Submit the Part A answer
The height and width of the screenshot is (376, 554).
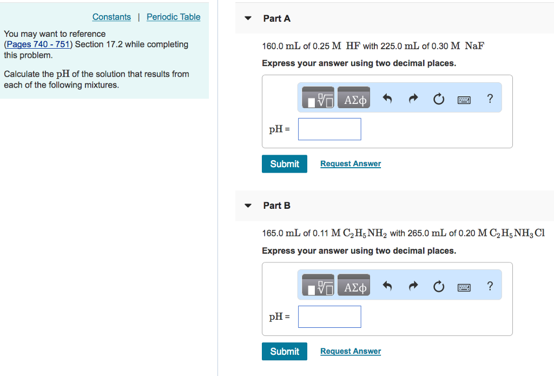284,163
